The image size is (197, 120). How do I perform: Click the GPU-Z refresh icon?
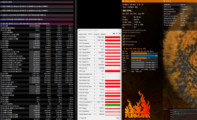pyautogui.click(x=117, y=34)
